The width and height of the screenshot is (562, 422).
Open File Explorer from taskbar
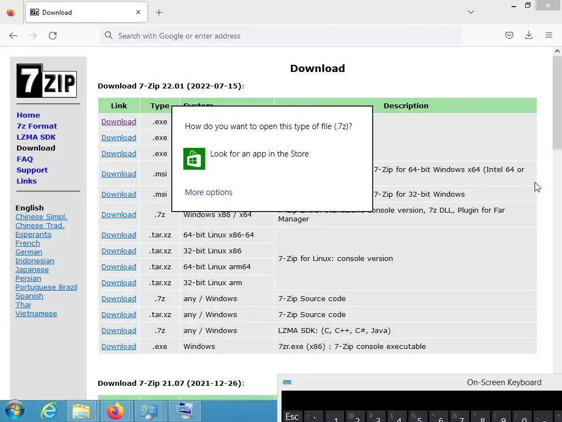coord(81,411)
